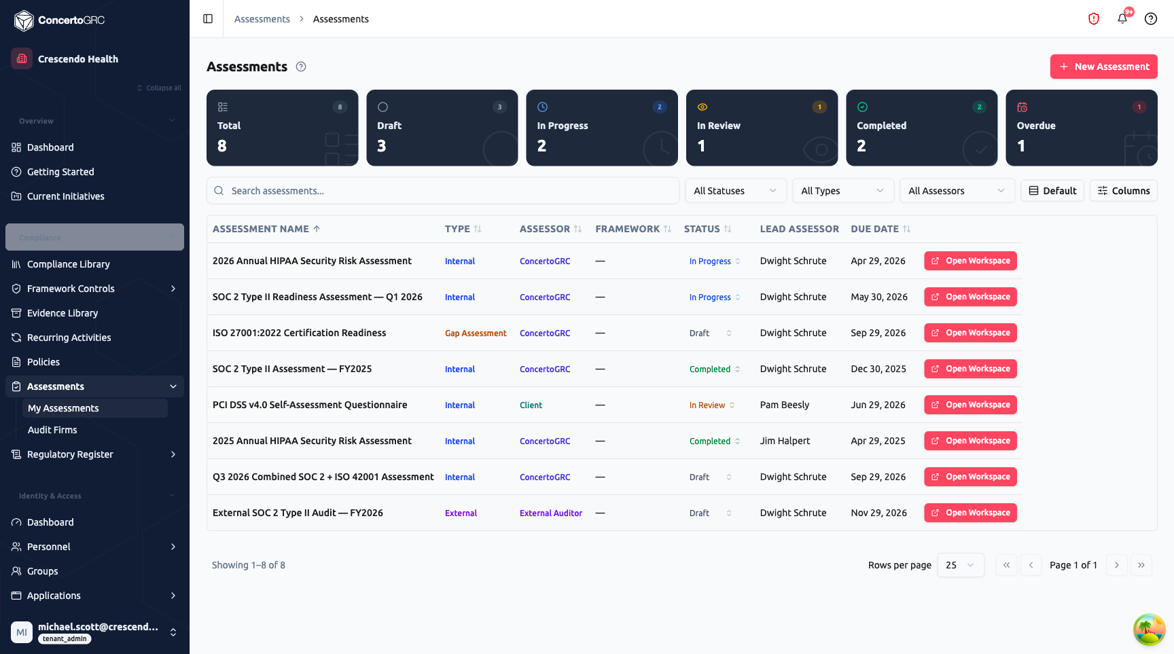Filter by the In Review card
Screen dimensions: 1174x654
pos(762,128)
